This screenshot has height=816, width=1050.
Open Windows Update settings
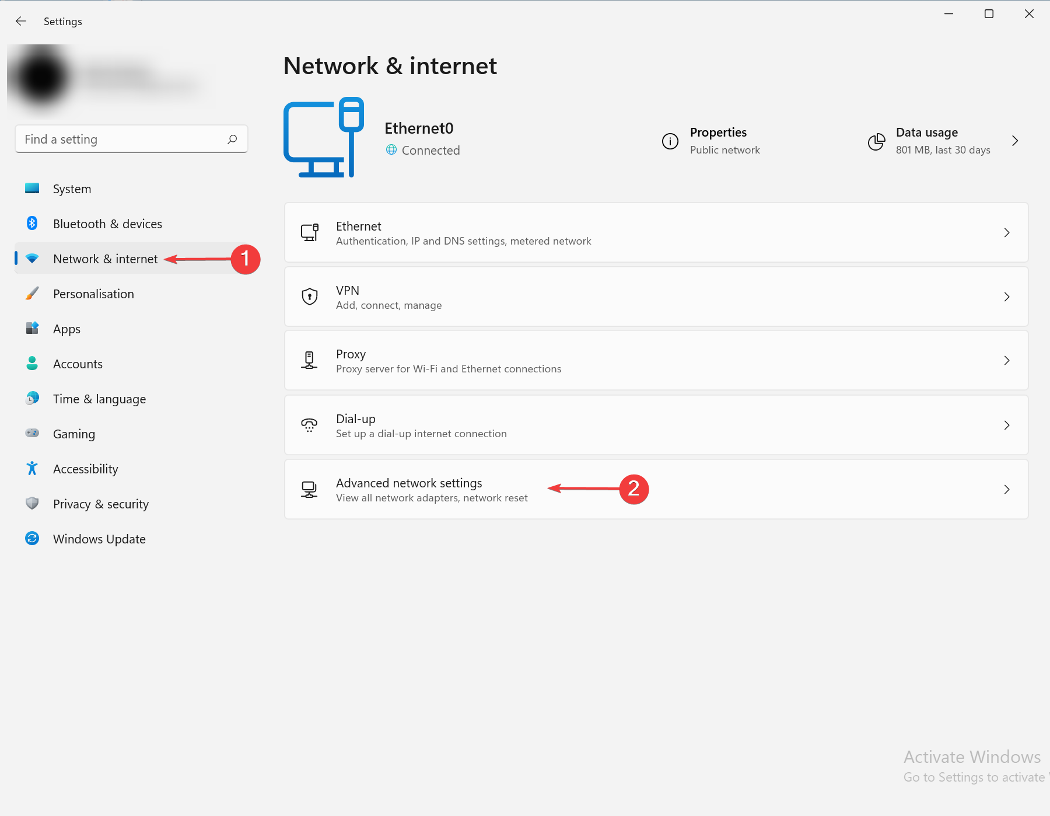coord(131,539)
